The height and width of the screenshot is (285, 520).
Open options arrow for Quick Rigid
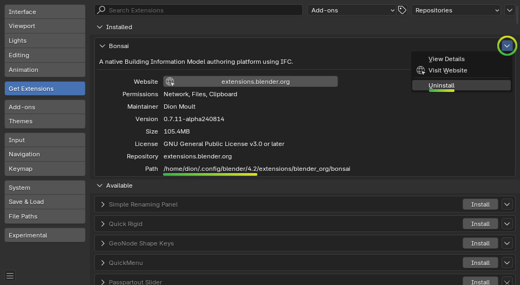[507, 224]
